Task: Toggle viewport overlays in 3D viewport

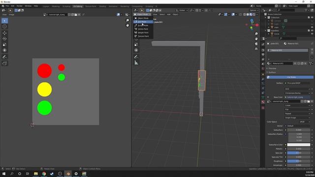Action: 233,14
